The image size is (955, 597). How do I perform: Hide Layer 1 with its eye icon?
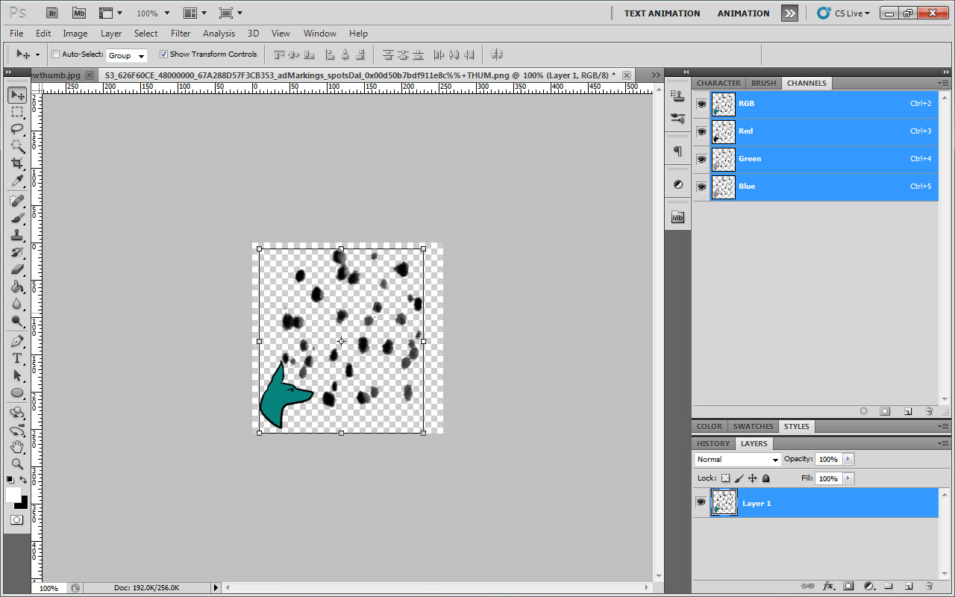pyautogui.click(x=701, y=503)
